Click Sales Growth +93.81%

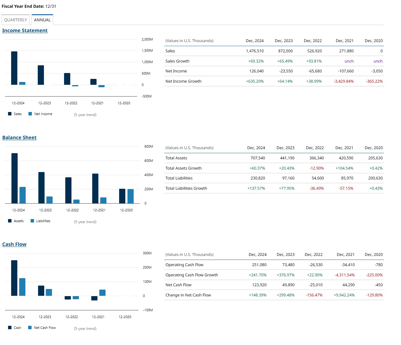point(314,61)
